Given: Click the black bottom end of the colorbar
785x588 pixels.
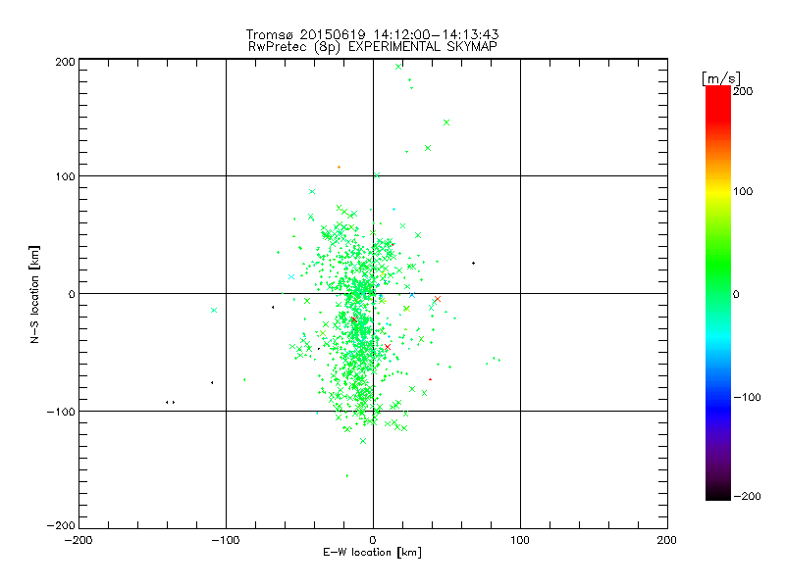Looking at the screenshot, I should (717, 493).
